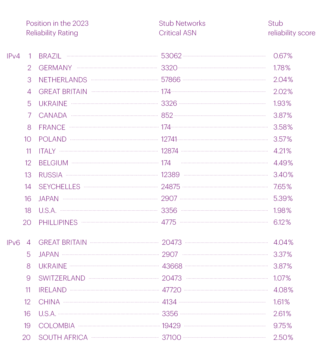The height and width of the screenshot is (358, 336).
Task: Click the NETHERLANDS country name
Action: (x=63, y=80)
